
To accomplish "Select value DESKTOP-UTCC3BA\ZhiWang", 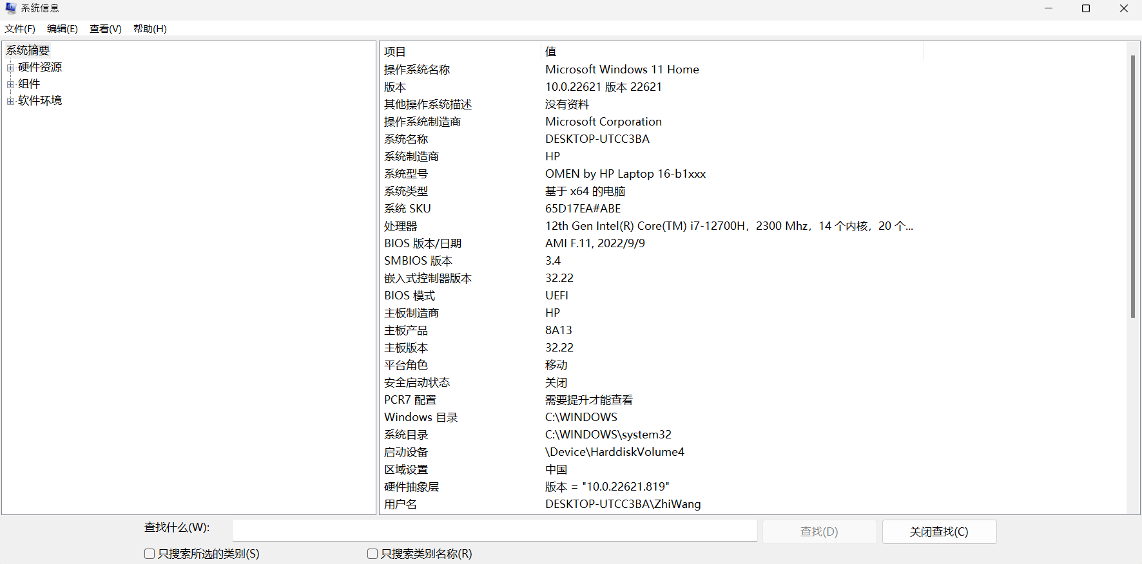I will 623,504.
